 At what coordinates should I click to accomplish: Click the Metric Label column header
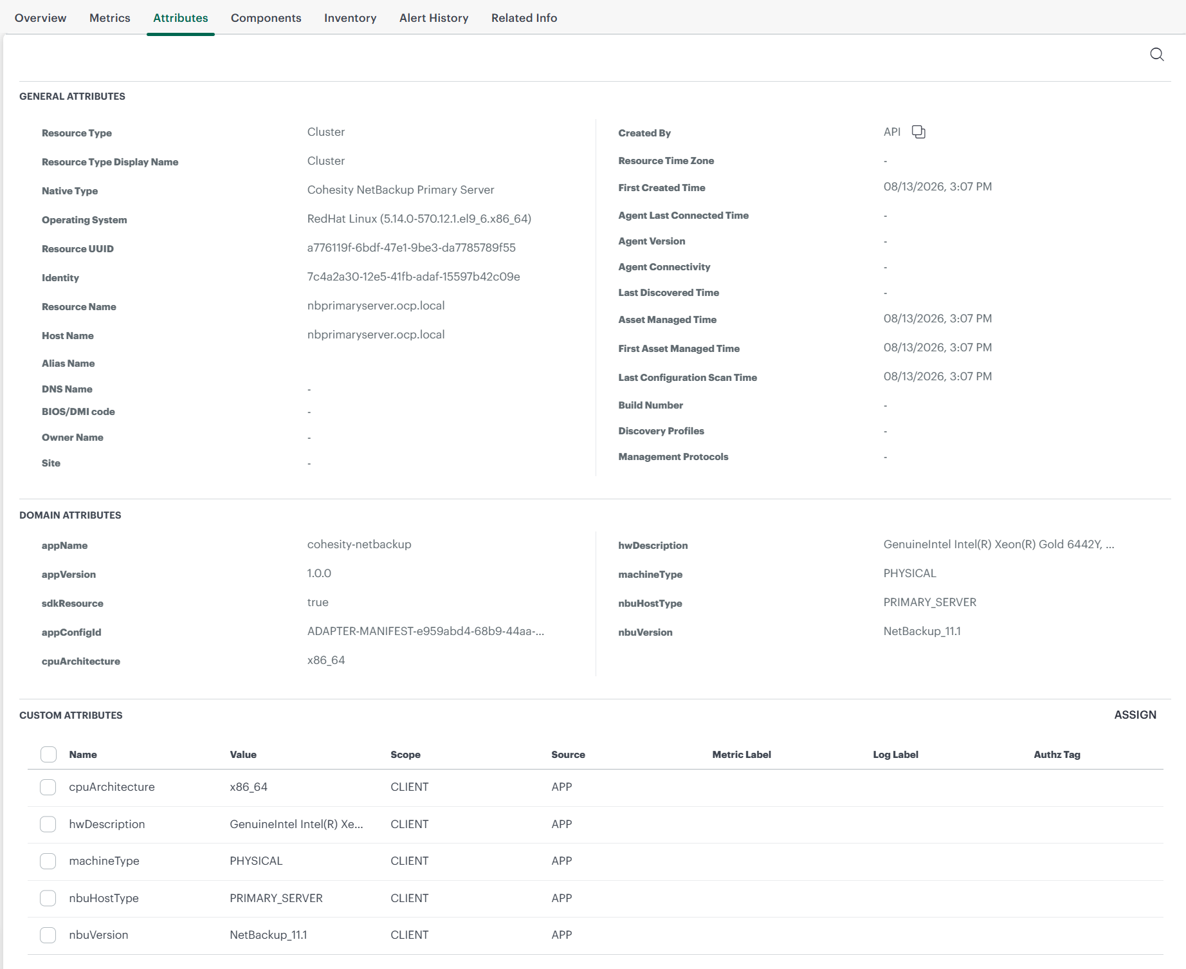742,755
